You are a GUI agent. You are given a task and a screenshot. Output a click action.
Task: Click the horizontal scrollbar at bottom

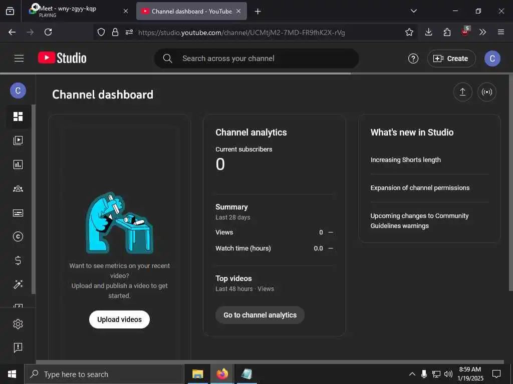[270, 362]
